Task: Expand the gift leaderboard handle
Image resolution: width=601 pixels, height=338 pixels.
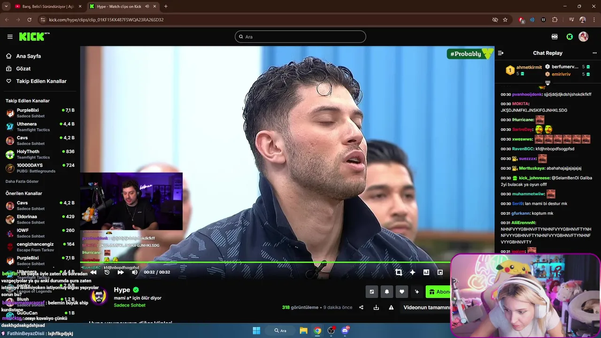Action: pos(547,83)
